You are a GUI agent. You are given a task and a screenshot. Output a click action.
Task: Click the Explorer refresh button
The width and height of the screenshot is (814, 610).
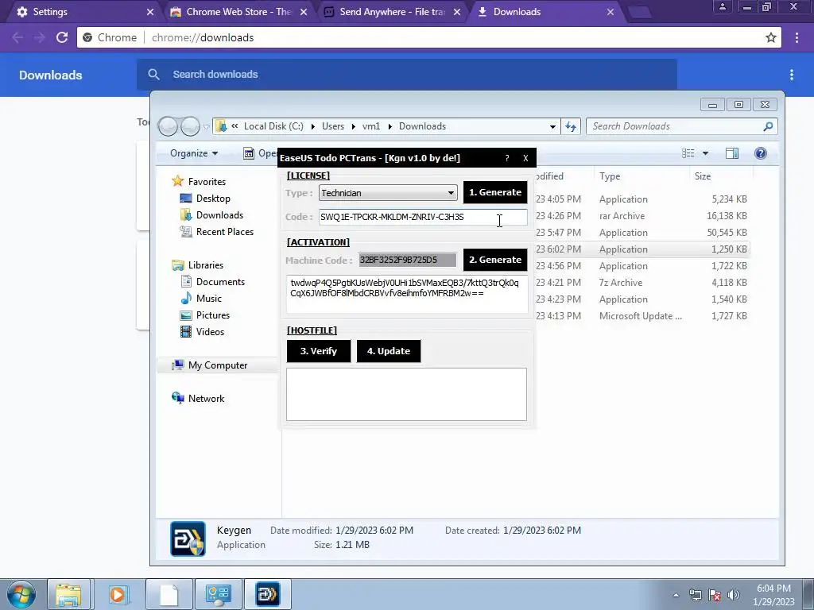tap(571, 126)
